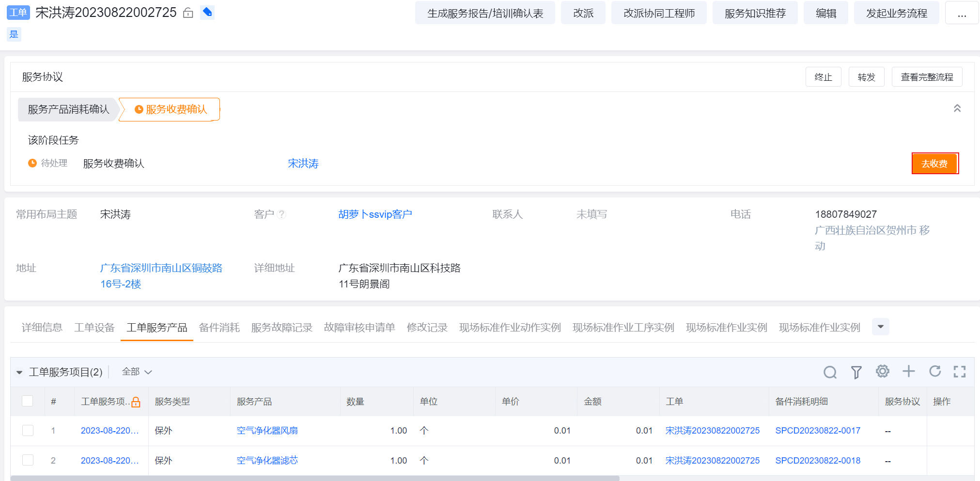
Task: Tick the checkbox for row 1
Action: coord(28,430)
